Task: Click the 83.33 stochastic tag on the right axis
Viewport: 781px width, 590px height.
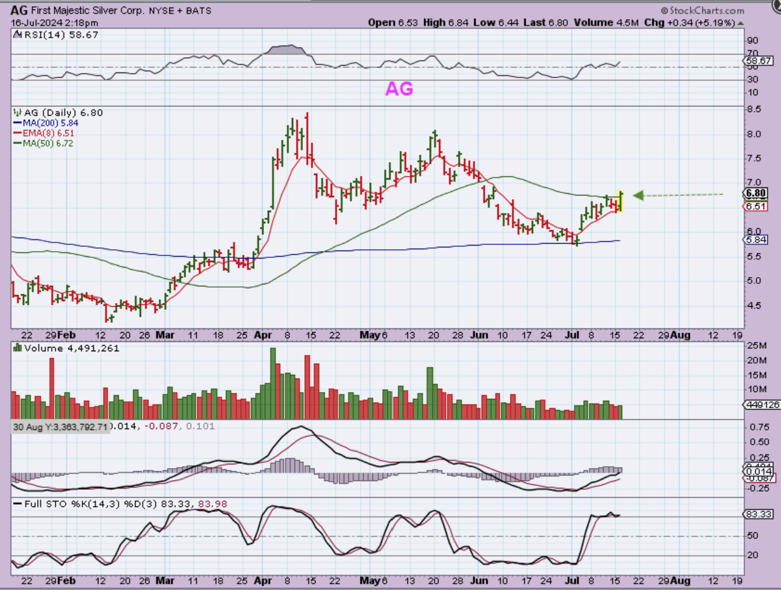Action: (759, 514)
